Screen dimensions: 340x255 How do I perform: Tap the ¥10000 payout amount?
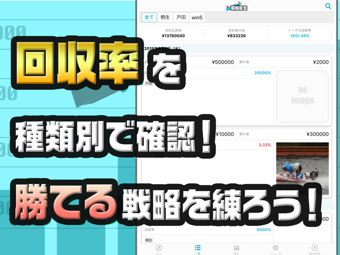(225, 134)
